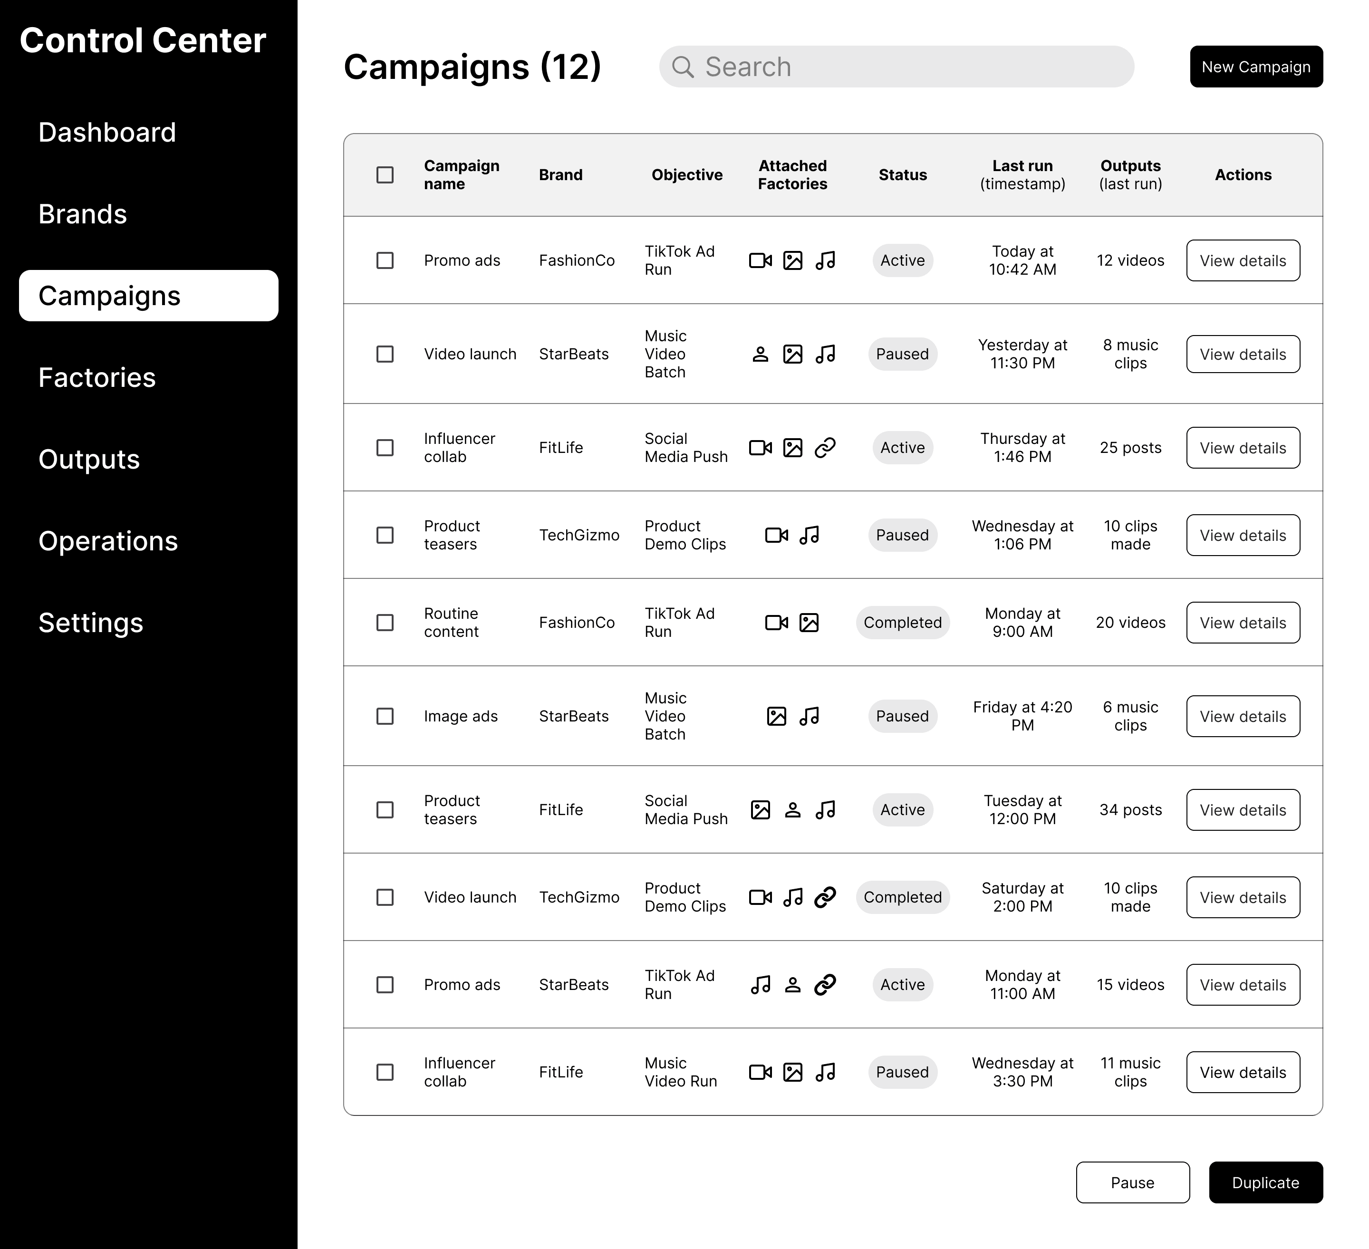
Task: Open Dashboard in the sidebar
Action: click(107, 133)
